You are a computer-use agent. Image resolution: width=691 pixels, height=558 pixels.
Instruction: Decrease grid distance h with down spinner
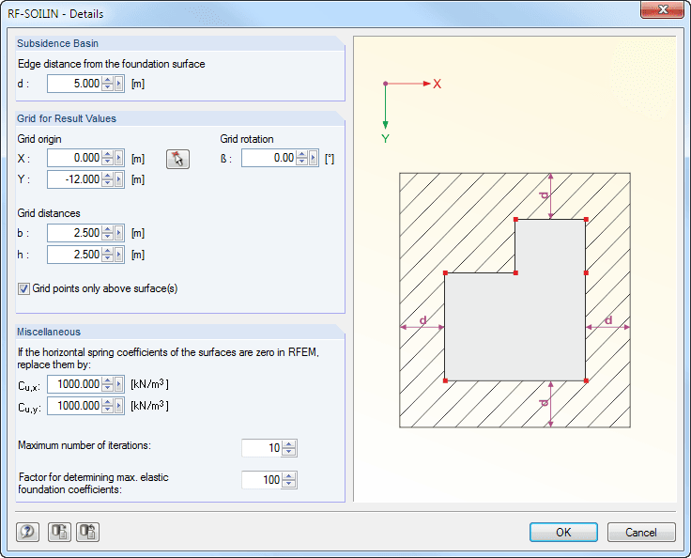pos(108,258)
